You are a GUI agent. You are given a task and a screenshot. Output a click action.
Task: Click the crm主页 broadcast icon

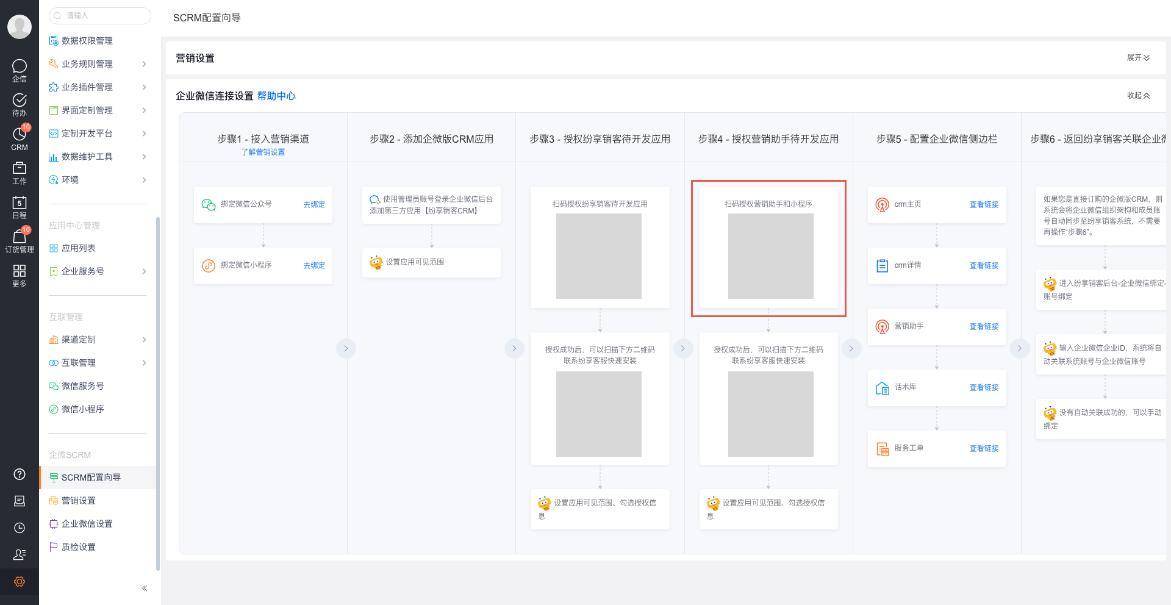(882, 204)
